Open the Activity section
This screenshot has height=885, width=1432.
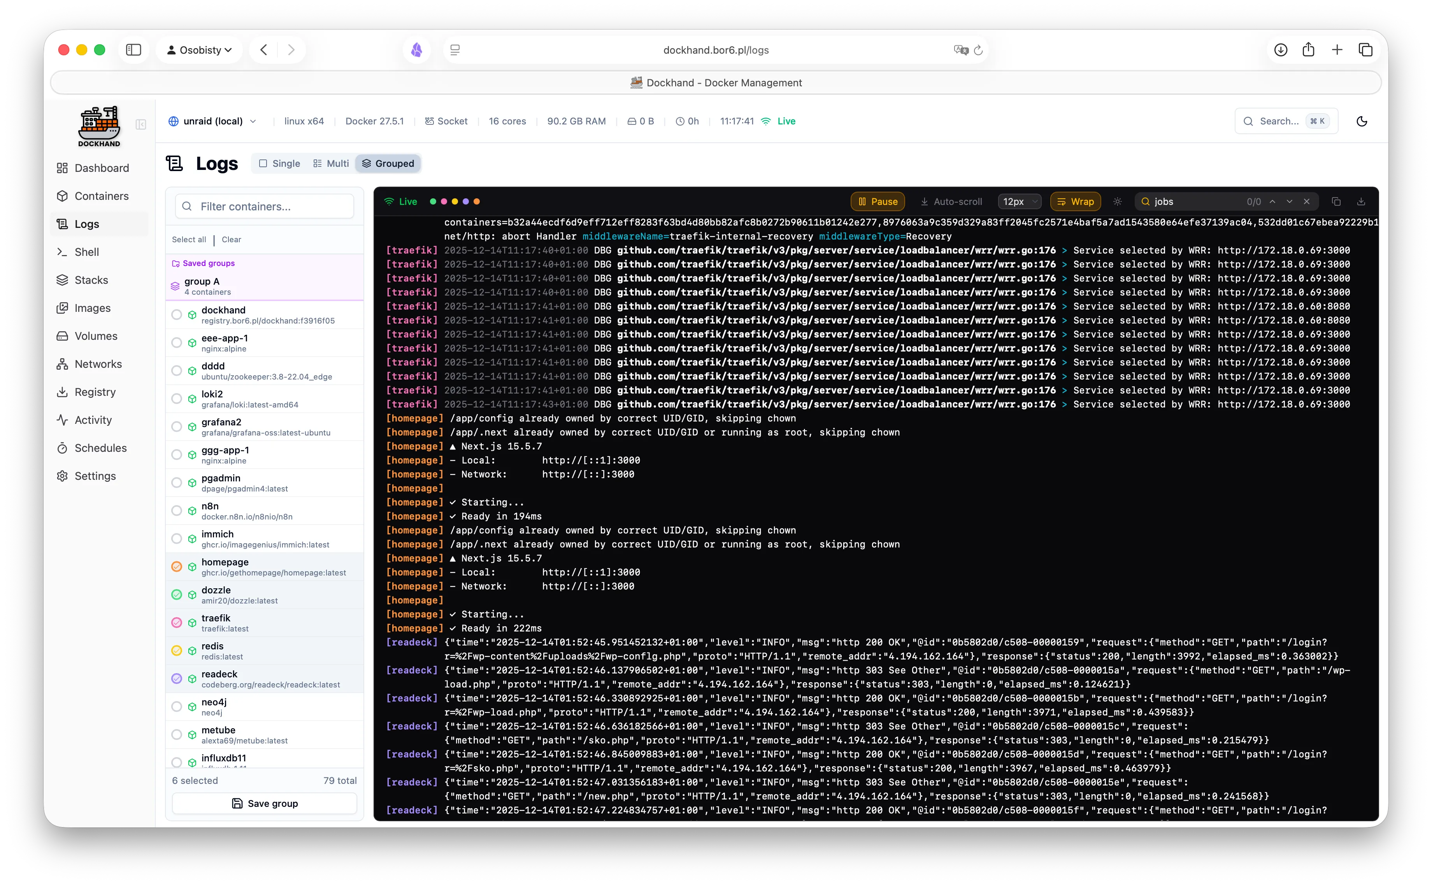click(x=93, y=420)
